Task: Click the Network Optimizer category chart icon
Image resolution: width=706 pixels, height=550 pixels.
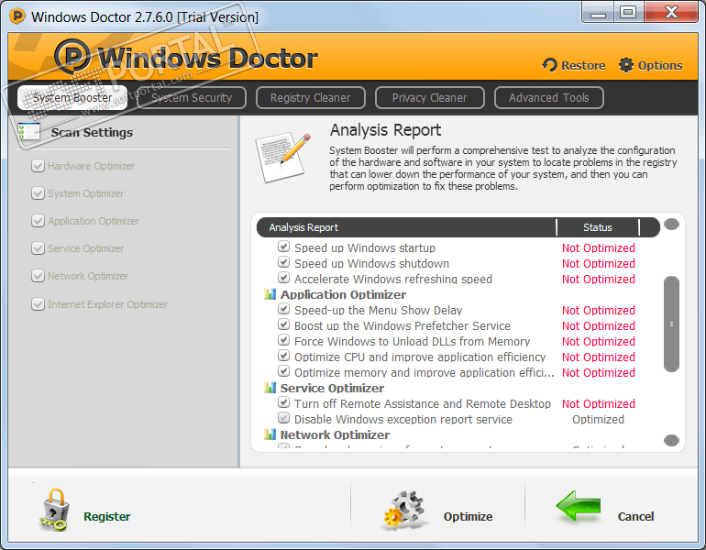Action: [x=270, y=434]
